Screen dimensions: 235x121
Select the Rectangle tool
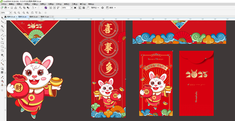click(x=2, y=43)
